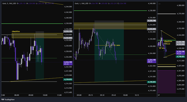Select the 'Gold, 5, XAU_USD' symbol title

coord(9,4)
